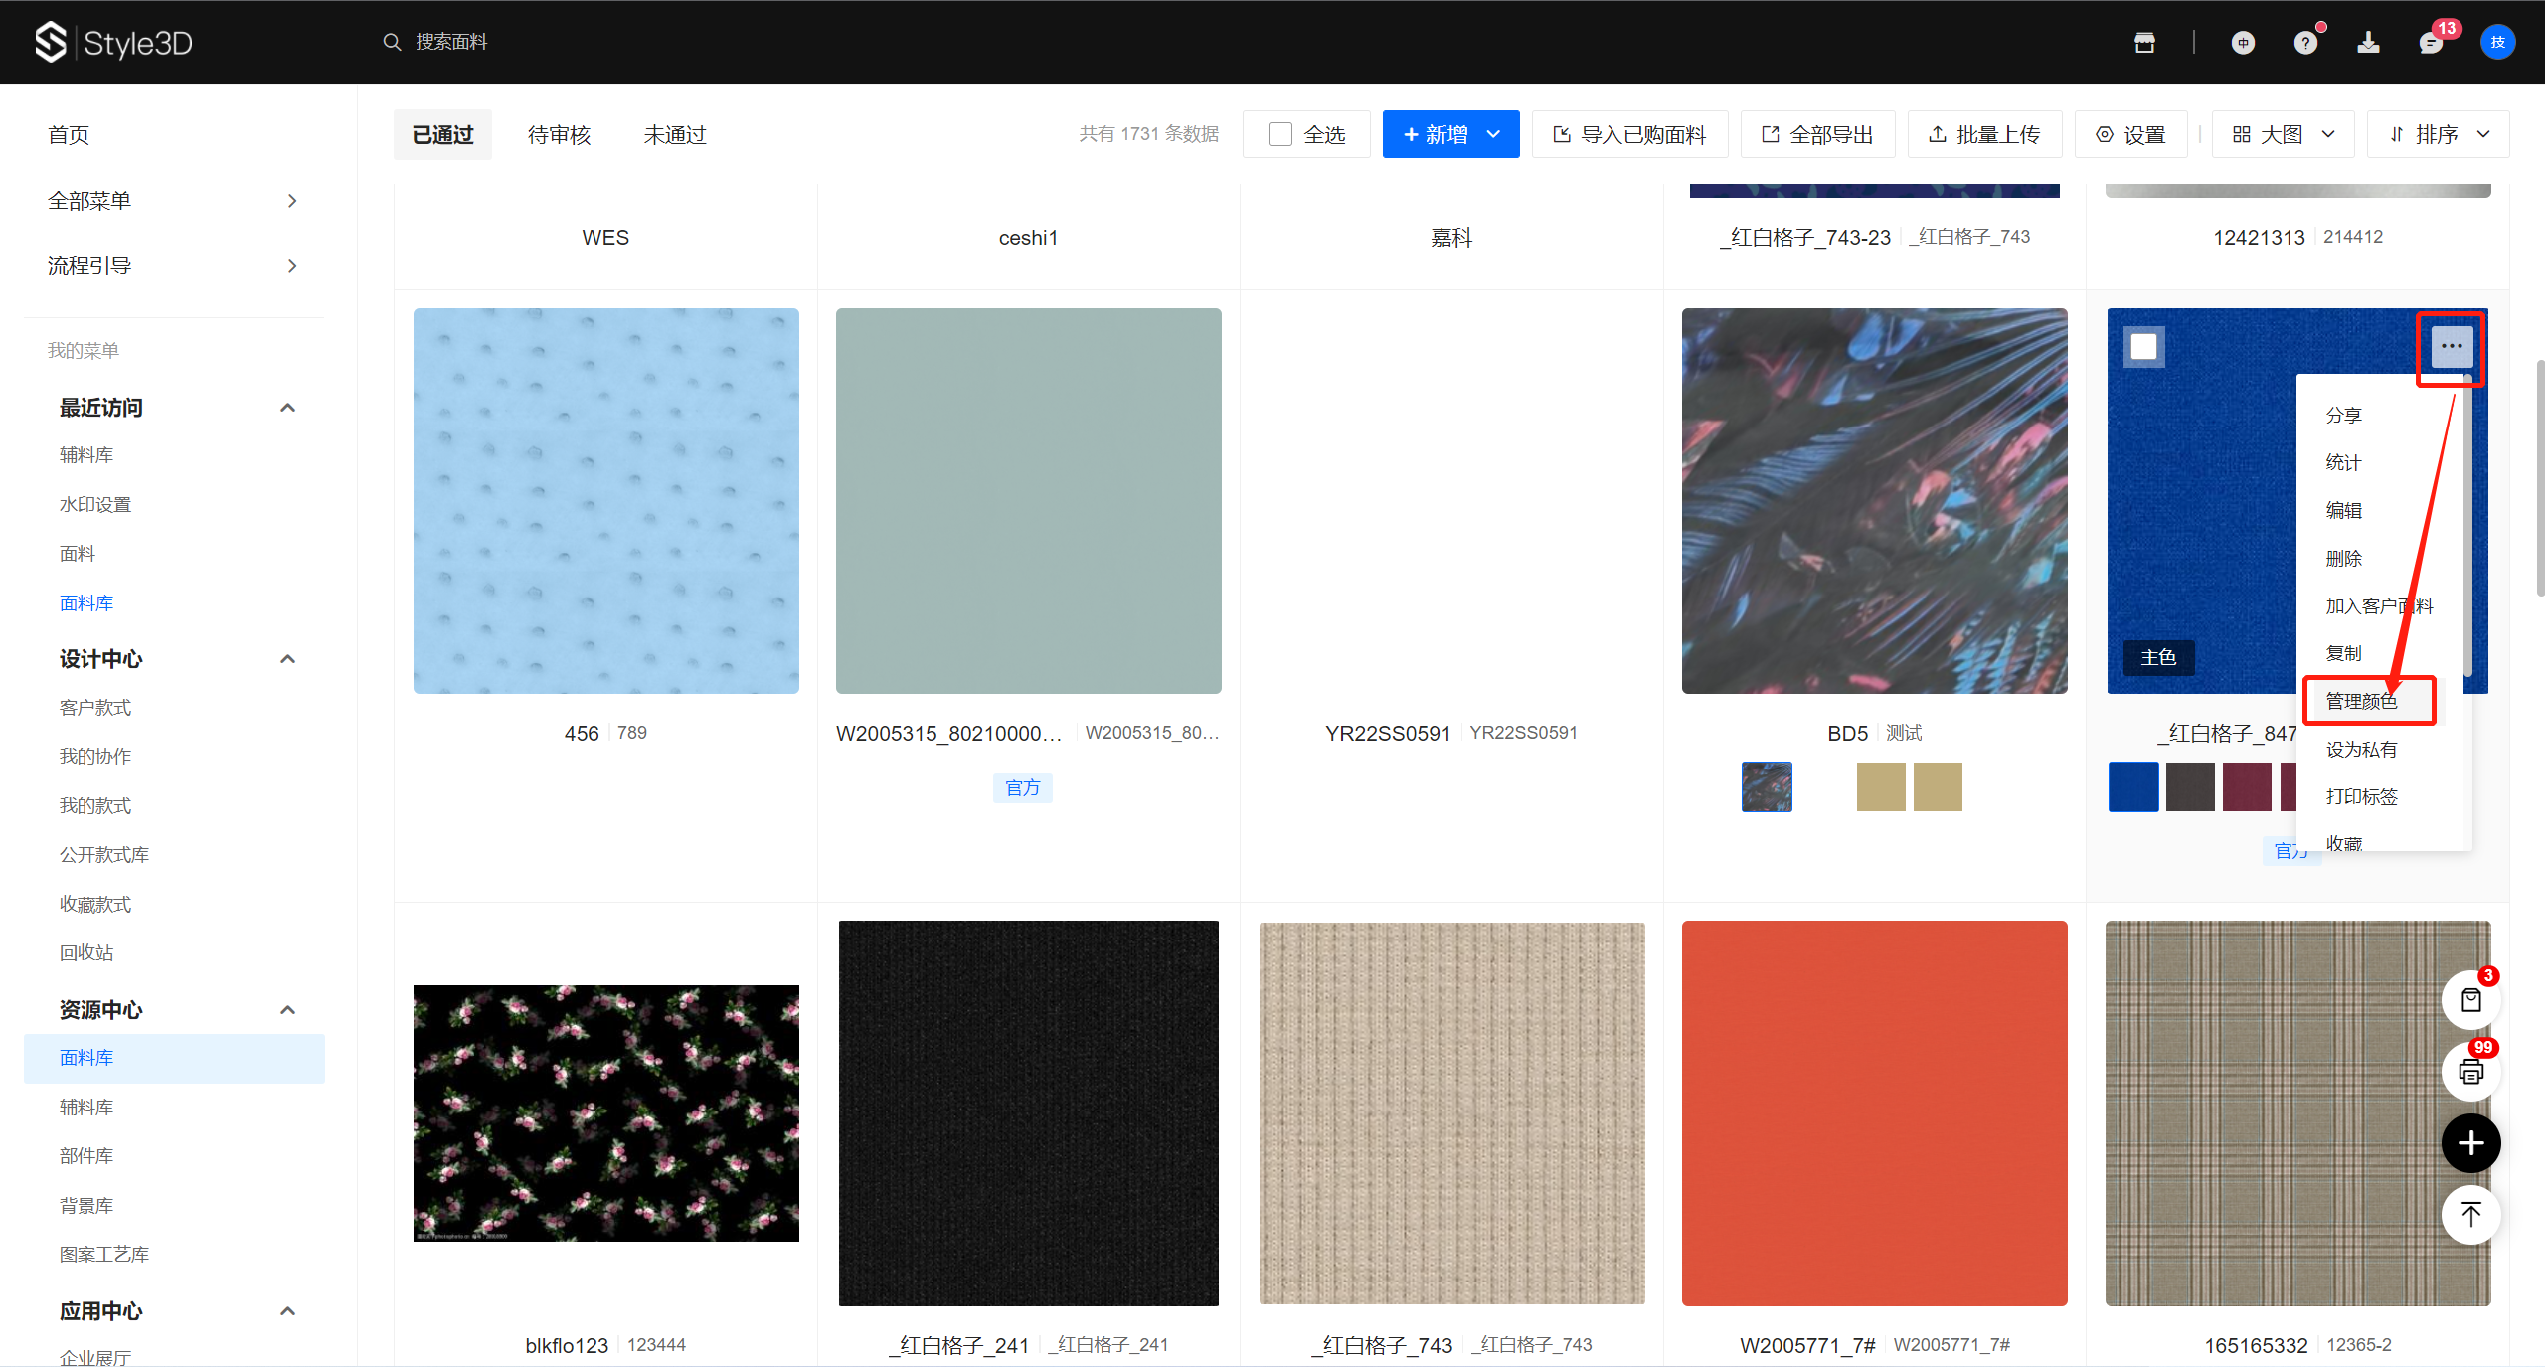Click the language switch icon in header

[2243, 42]
